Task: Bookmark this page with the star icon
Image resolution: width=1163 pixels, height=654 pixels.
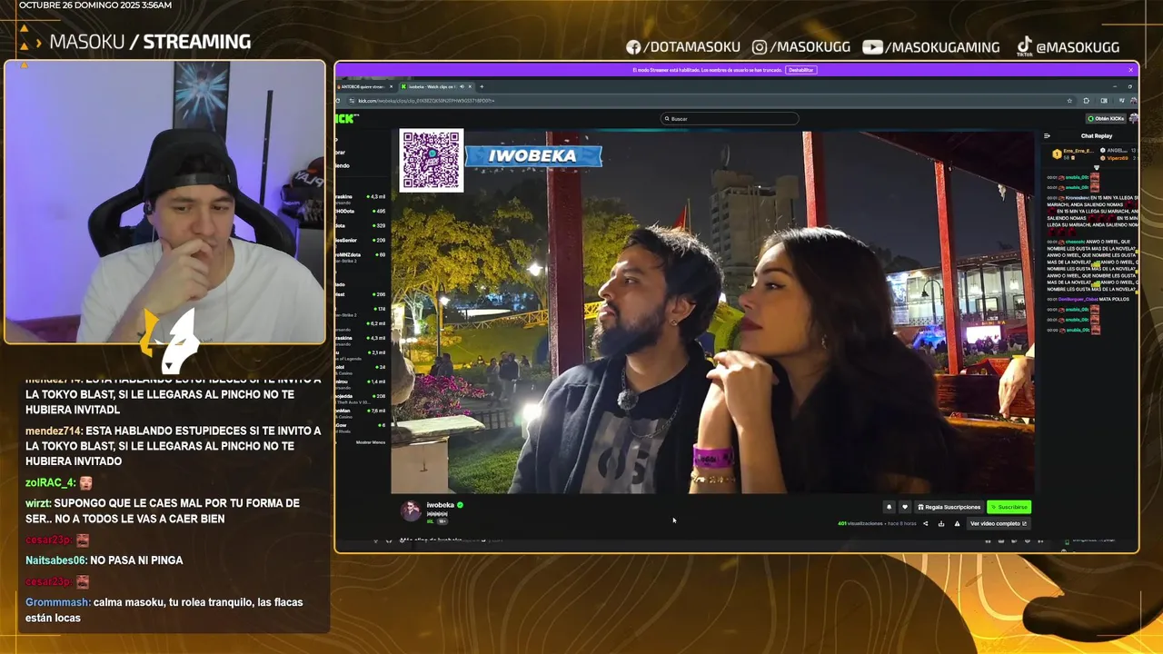Action: (1070, 101)
